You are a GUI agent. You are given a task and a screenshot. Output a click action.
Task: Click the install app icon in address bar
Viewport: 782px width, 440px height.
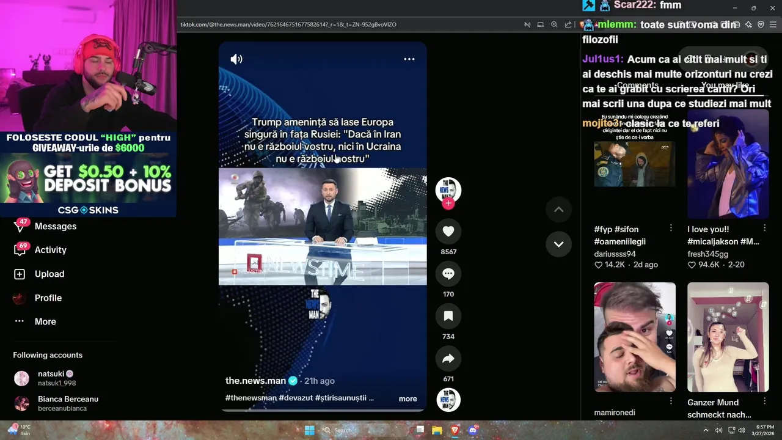click(540, 24)
